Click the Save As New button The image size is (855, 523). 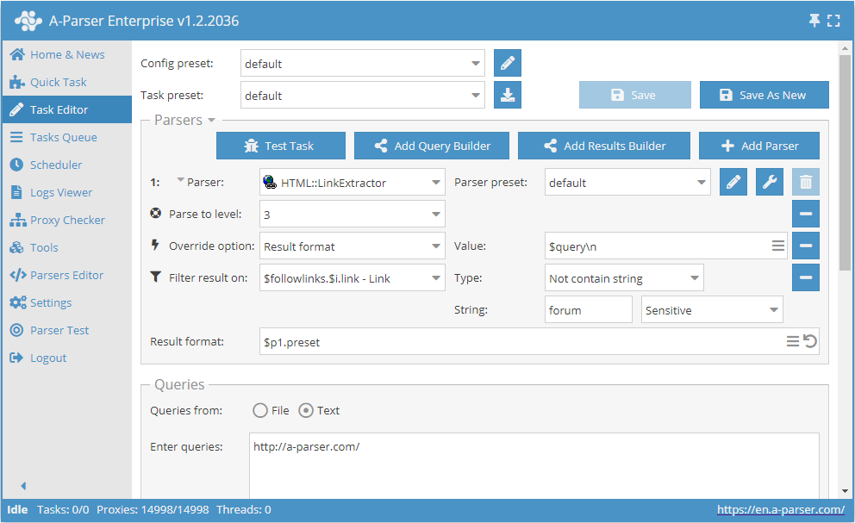(764, 95)
